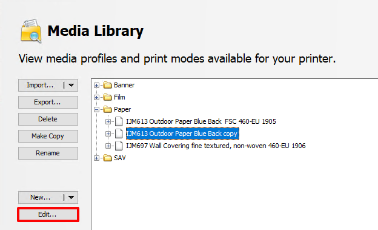Expand the SAV folder

pos(97,158)
